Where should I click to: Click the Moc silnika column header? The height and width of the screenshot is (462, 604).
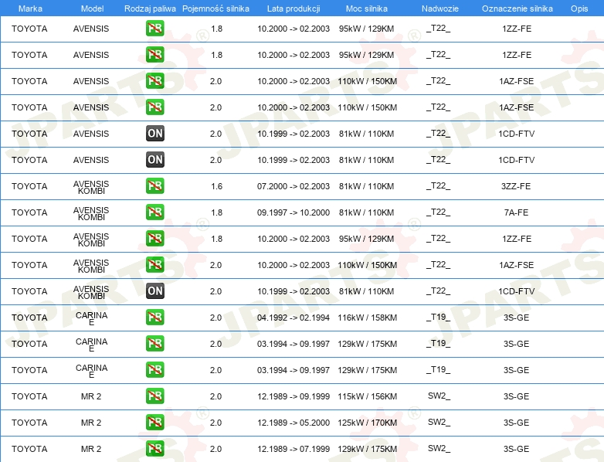367,8
